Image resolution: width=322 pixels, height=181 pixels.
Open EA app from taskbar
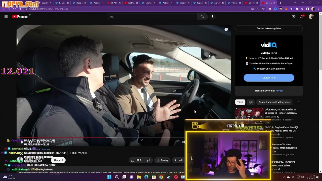pos(176,177)
